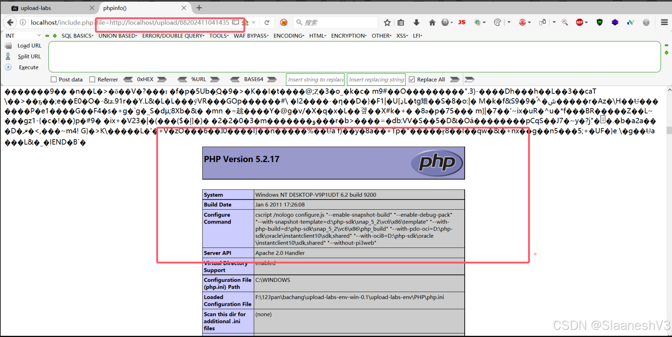This screenshot has height=337, width=672.
Task: Toggle reader view icon in the address bar
Action: [235, 22]
